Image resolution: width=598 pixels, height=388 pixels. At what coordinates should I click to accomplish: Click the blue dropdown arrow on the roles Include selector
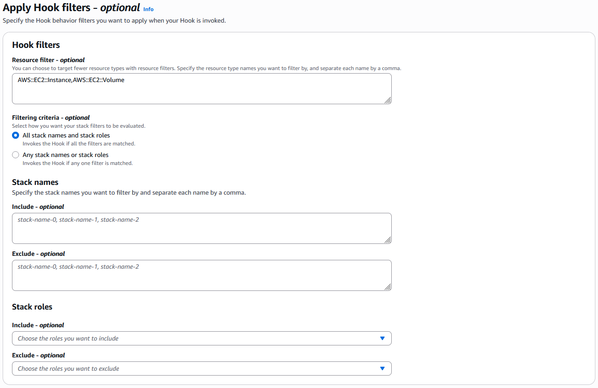382,338
